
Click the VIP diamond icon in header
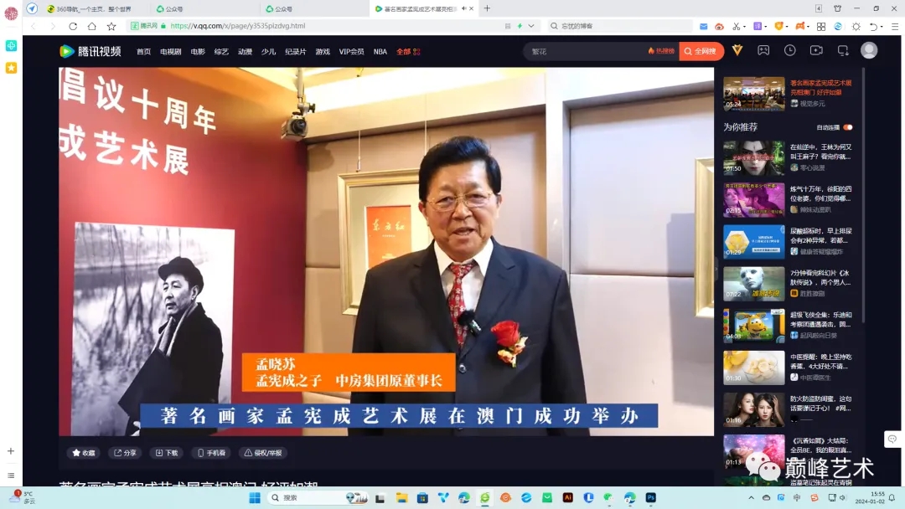pyautogui.click(x=737, y=51)
